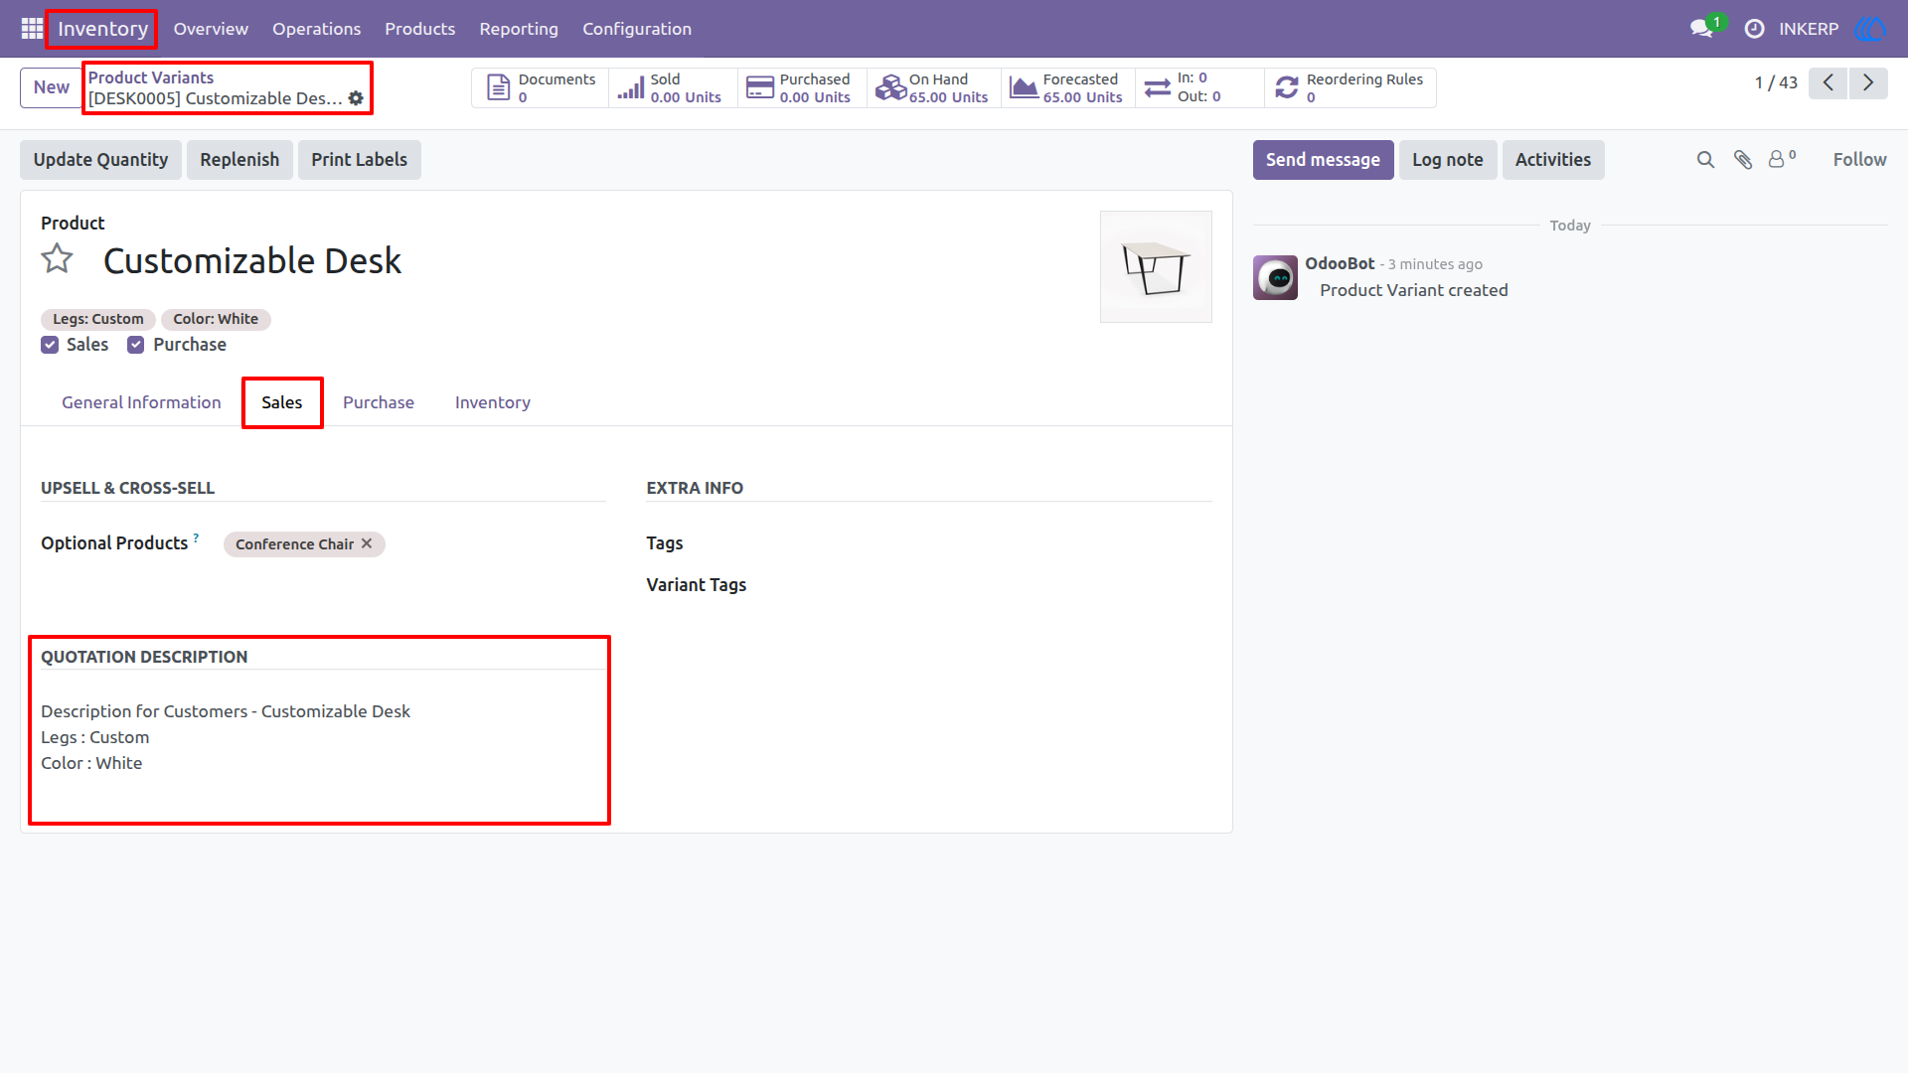
Task: Open the activities clock icon
Action: pos(1755,29)
